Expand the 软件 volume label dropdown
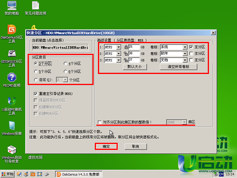The height and width of the screenshot is (178, 237). [185, 54]
